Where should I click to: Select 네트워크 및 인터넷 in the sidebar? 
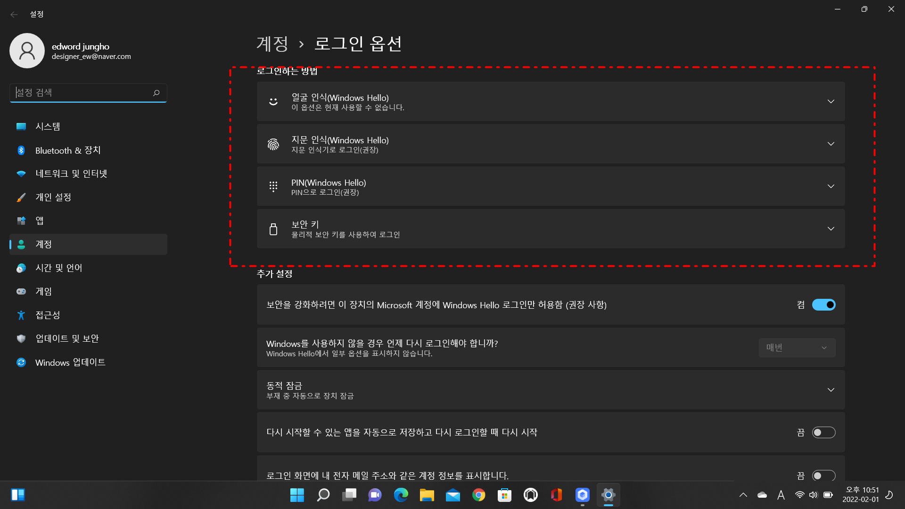tap(71, 173)
